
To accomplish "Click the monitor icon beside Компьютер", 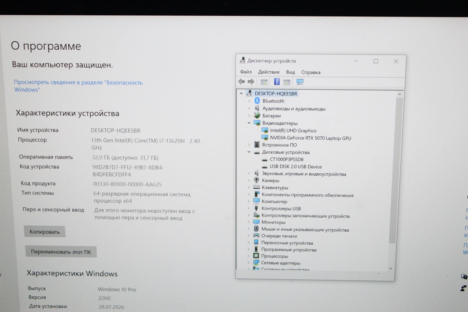I will 256,201.
